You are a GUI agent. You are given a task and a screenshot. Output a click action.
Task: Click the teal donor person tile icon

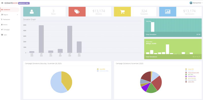click(32, 12)
